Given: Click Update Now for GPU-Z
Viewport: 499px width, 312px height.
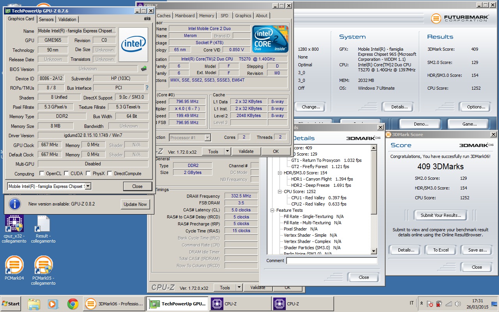Looking at the screenshot, I should click(135, 204).
